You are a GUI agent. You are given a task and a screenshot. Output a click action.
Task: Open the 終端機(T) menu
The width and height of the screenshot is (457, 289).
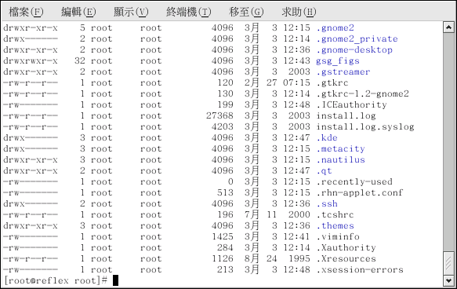click(x=189, y=12)
